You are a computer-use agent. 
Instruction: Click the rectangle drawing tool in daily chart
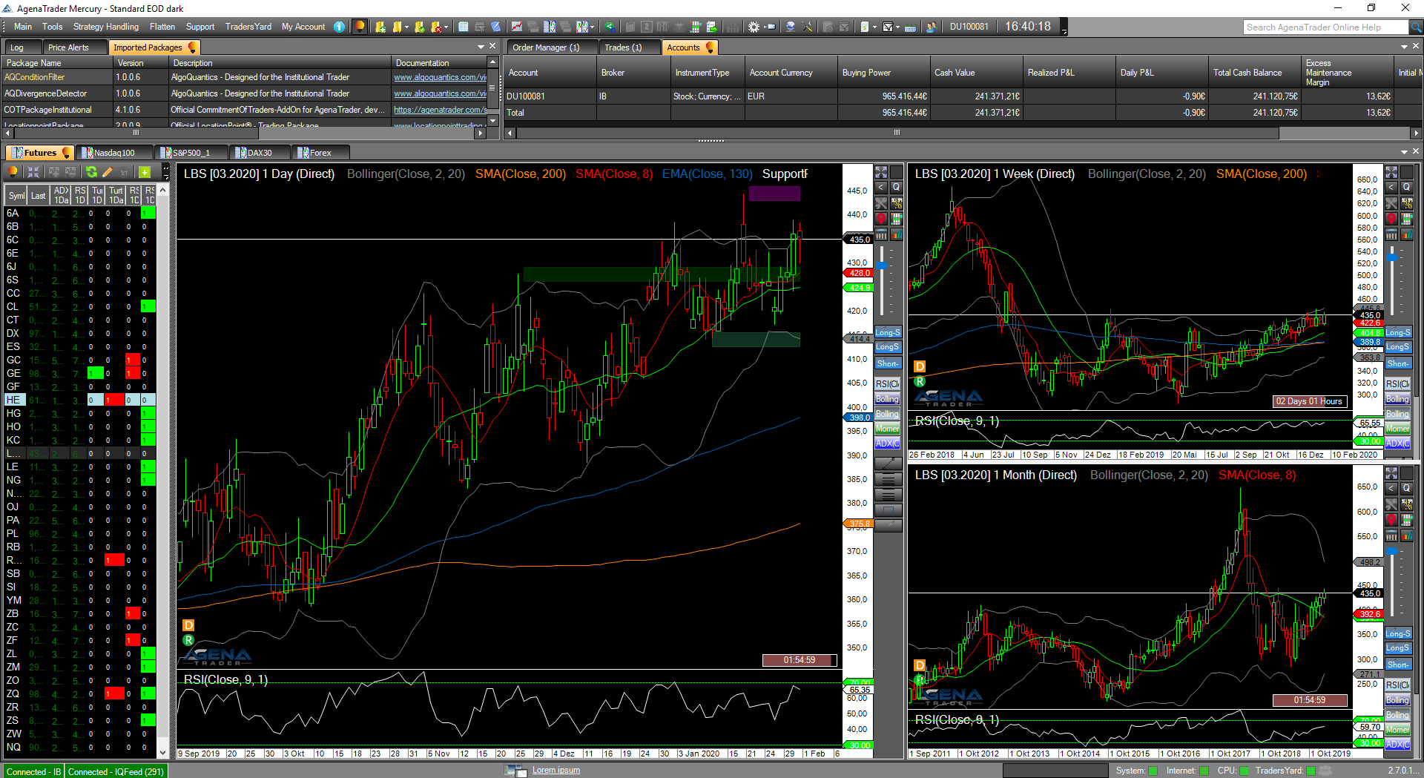pos(888,510)
